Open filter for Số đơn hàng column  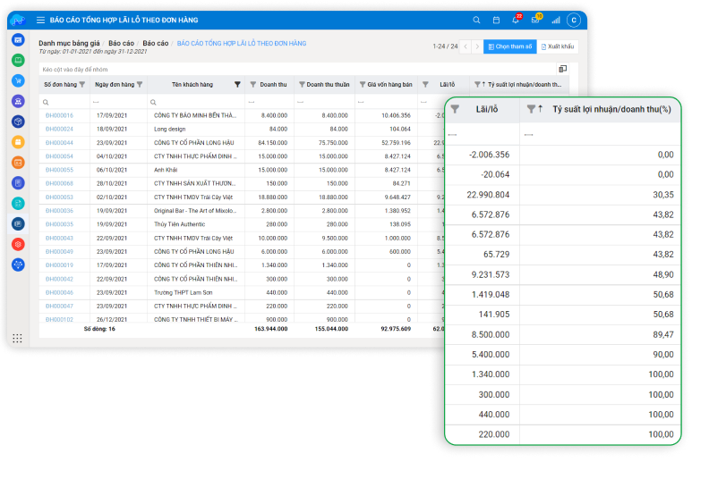click(81, 85)
